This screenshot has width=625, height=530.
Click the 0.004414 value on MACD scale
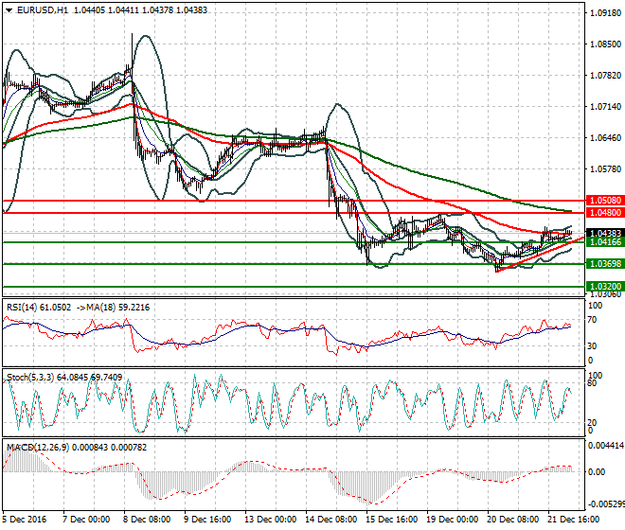[605, 445]
